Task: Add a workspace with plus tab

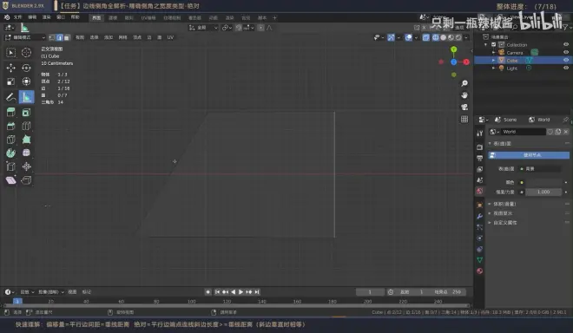Action: pyautogui.click(x=275, y=17)
